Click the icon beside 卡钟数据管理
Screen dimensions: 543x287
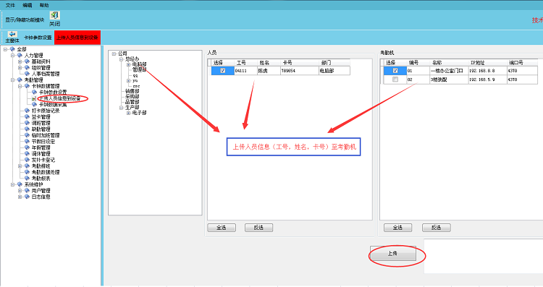coord(27,86)
